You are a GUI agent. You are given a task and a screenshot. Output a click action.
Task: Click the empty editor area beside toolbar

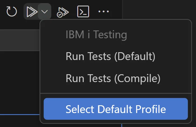click(159, 9)
